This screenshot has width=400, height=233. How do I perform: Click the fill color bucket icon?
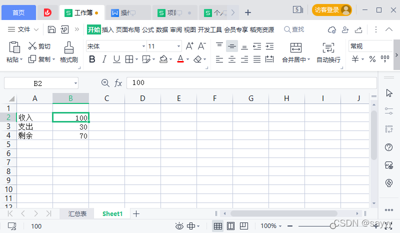pyautogui.click(x=163, y=59)
